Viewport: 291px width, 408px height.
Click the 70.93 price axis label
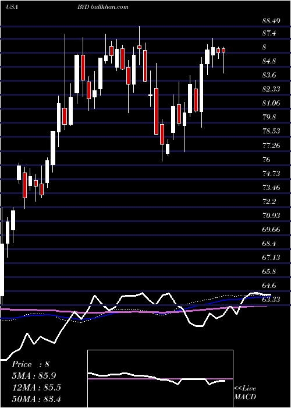pos(271,216)
